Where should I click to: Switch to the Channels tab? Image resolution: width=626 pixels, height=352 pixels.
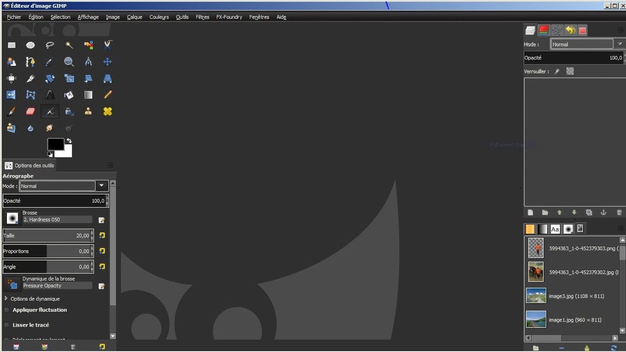(x=544, y=30)
